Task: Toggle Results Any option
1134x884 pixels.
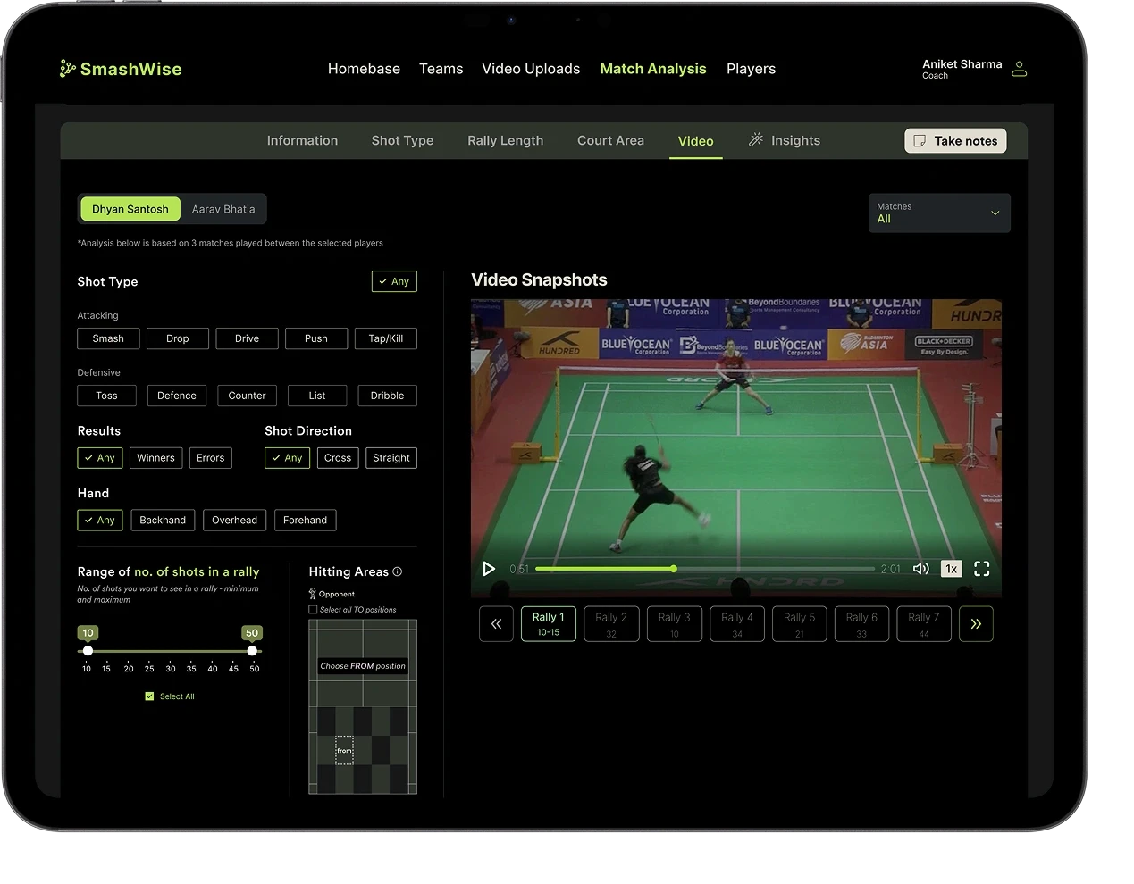Action: (100, 458)
